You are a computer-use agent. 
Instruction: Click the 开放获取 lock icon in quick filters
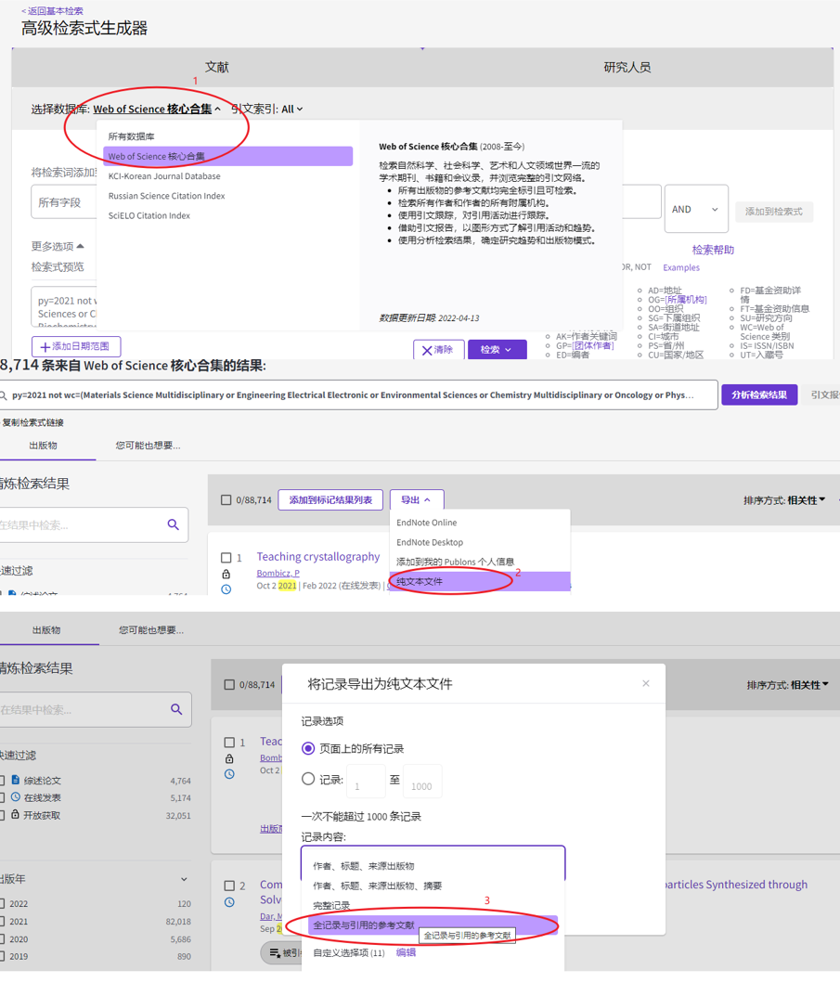[x=16, y=815]
